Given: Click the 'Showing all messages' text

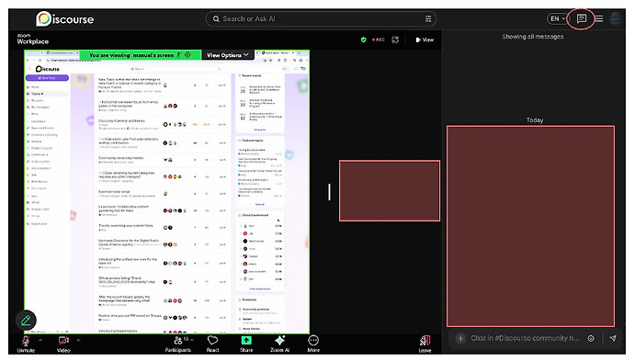Looking at the screenshot, I should tap(533, 37).
